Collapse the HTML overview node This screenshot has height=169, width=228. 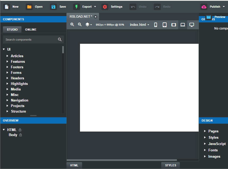(4, 130)
